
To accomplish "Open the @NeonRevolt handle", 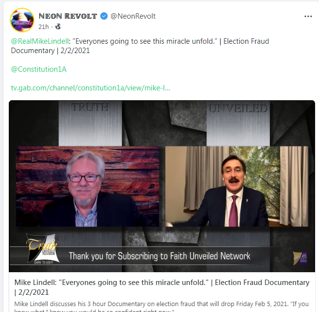I will click(133, 16).
